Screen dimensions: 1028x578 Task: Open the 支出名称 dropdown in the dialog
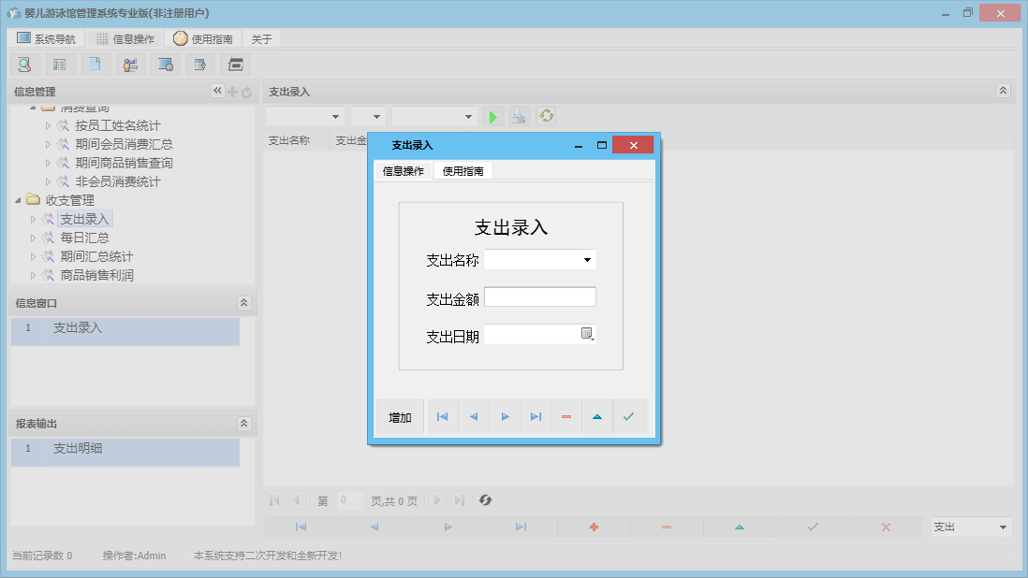tap(586, 259)
